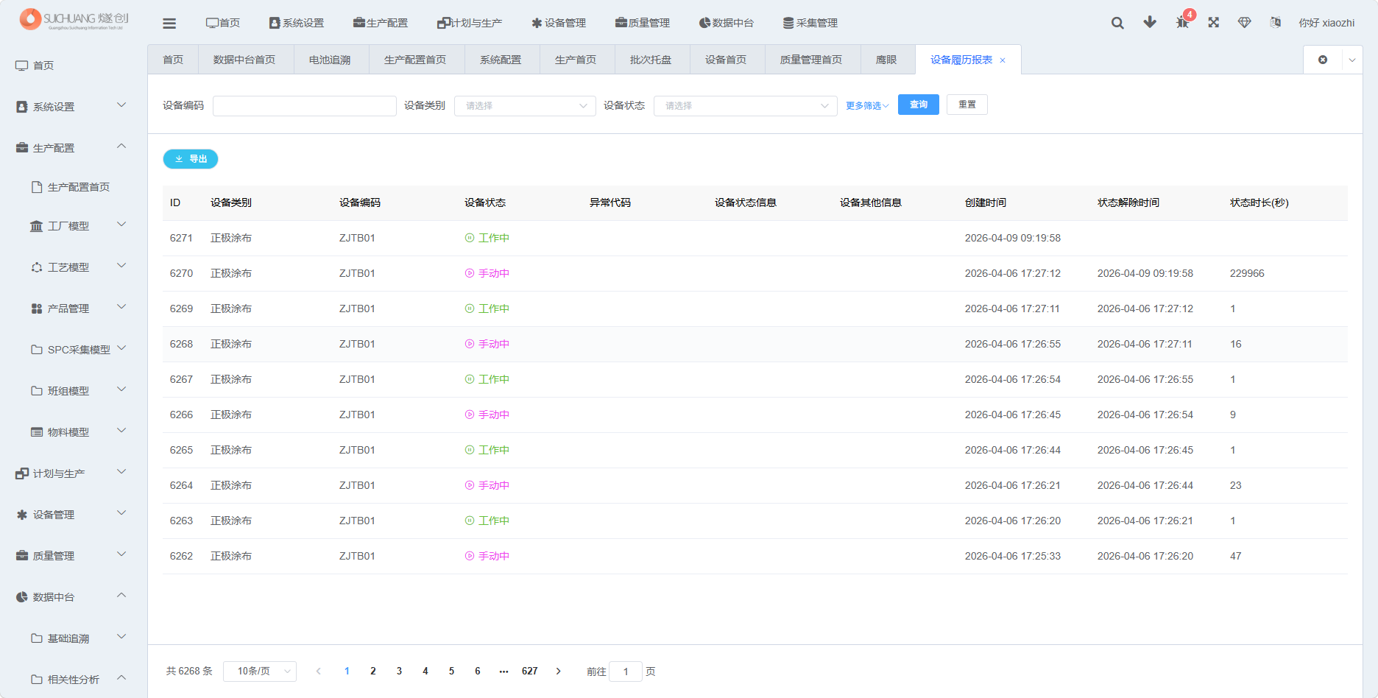
Task: Click the 查询 search button
Action: pyautogui.click(x=919, y=105)
